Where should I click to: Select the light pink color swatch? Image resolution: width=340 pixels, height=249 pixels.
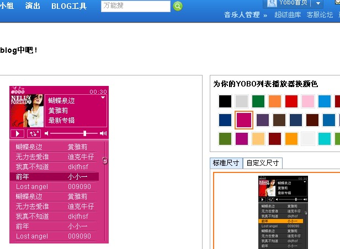[308, 101]
